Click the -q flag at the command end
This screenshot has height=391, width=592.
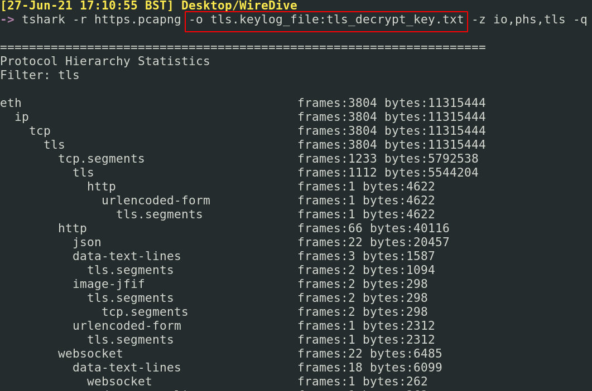pyautogui.click(x=580, y=20)
